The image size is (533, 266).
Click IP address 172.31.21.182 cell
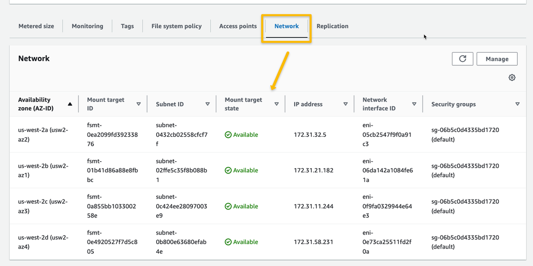click(x=313, y=170)
